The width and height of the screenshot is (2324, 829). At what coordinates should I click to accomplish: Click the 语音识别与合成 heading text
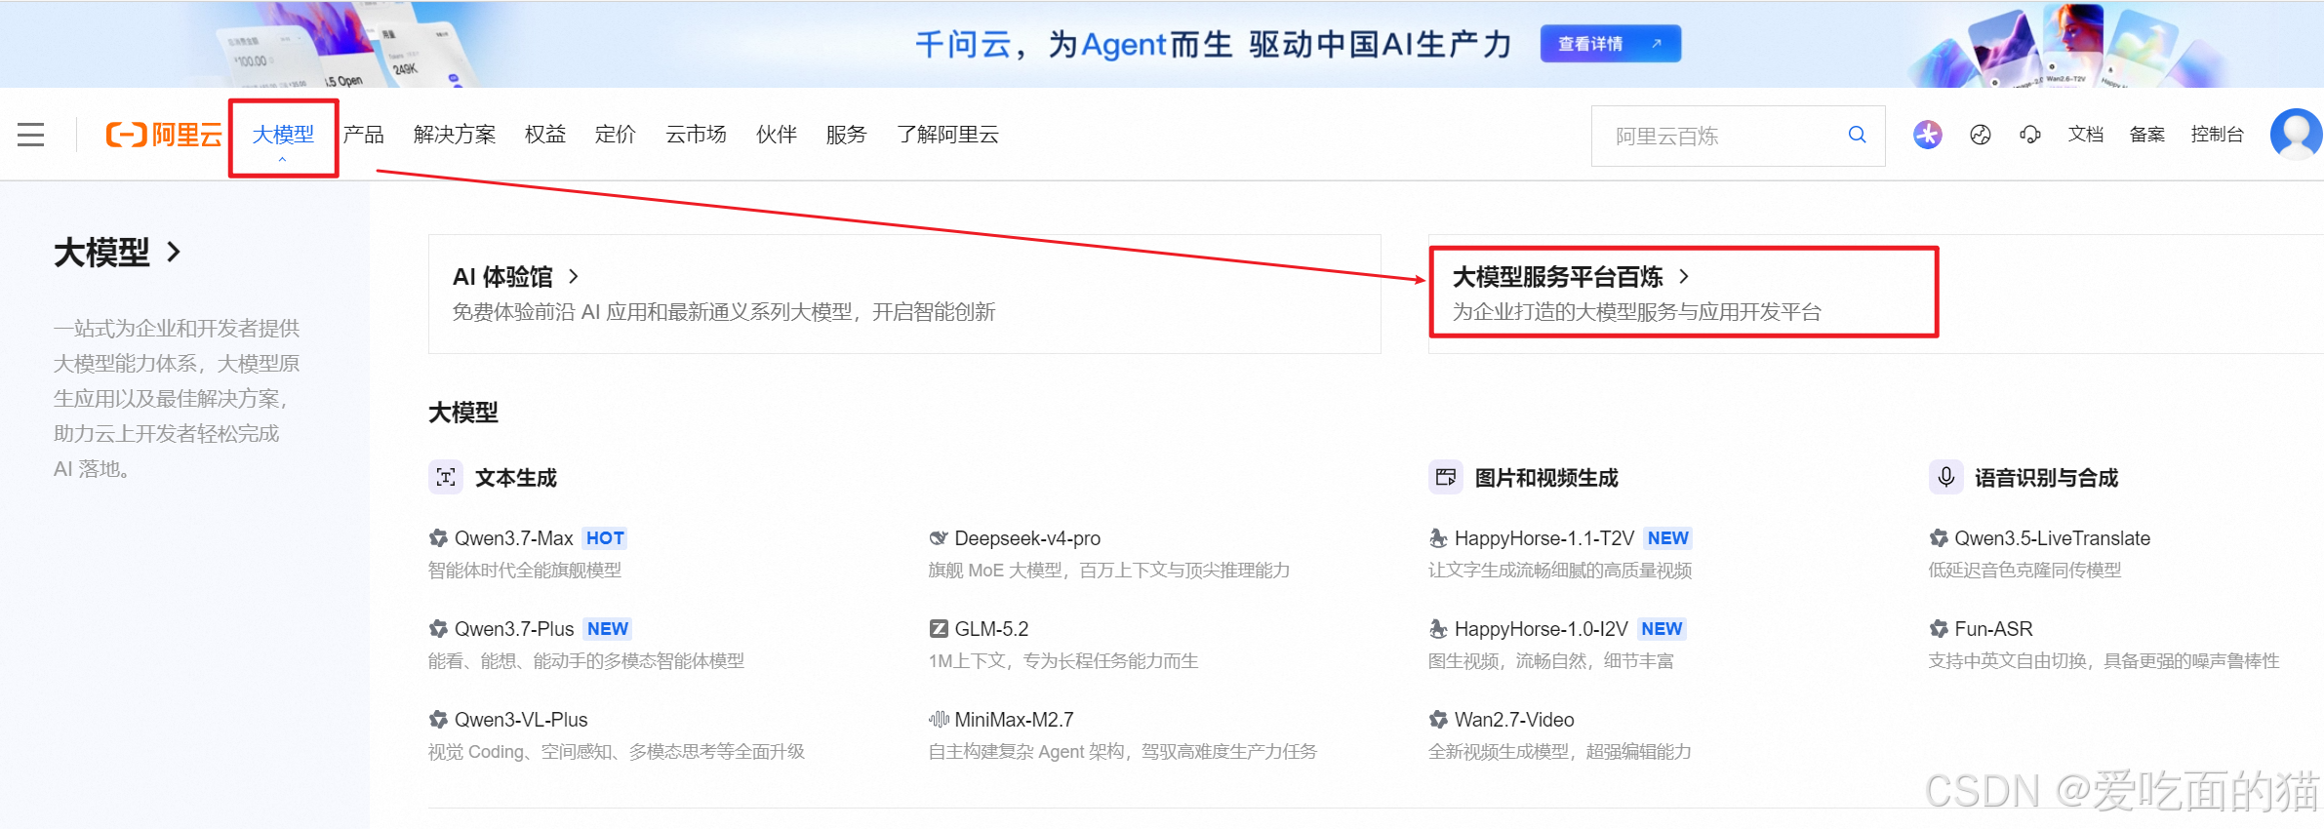2047,478
